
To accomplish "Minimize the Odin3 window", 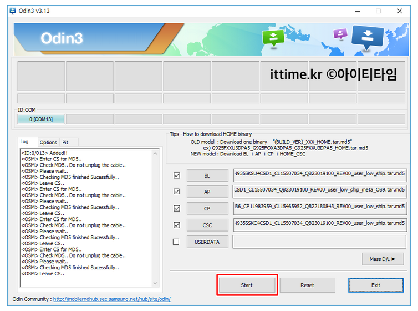I will coord(358,11).
